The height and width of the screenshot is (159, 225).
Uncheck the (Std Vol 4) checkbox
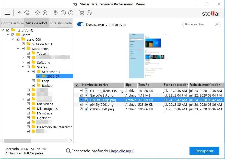pyautogui.click(x=8, y=30)
